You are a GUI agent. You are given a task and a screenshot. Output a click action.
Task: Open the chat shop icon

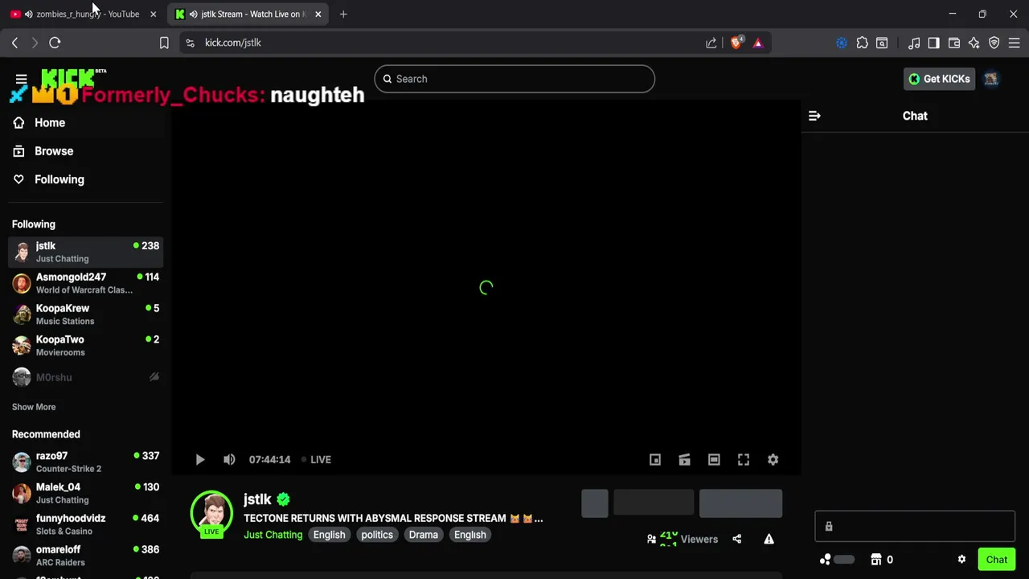(877, 560)
